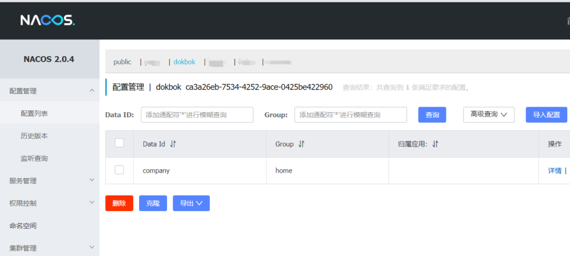570x256 pixels.
Task: Tick the select-all header checkbox
Action: tap(119, 143)
